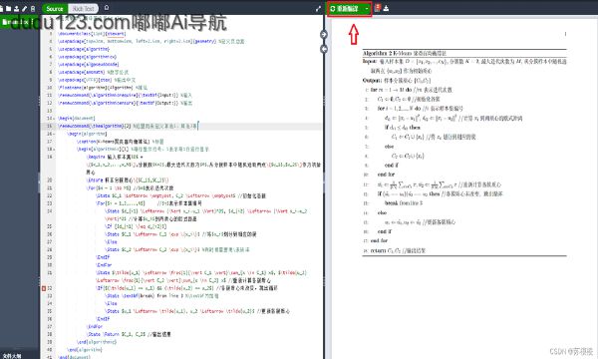Open the logs and output files icon
This screenshot has height=359, width=598.
378,8
